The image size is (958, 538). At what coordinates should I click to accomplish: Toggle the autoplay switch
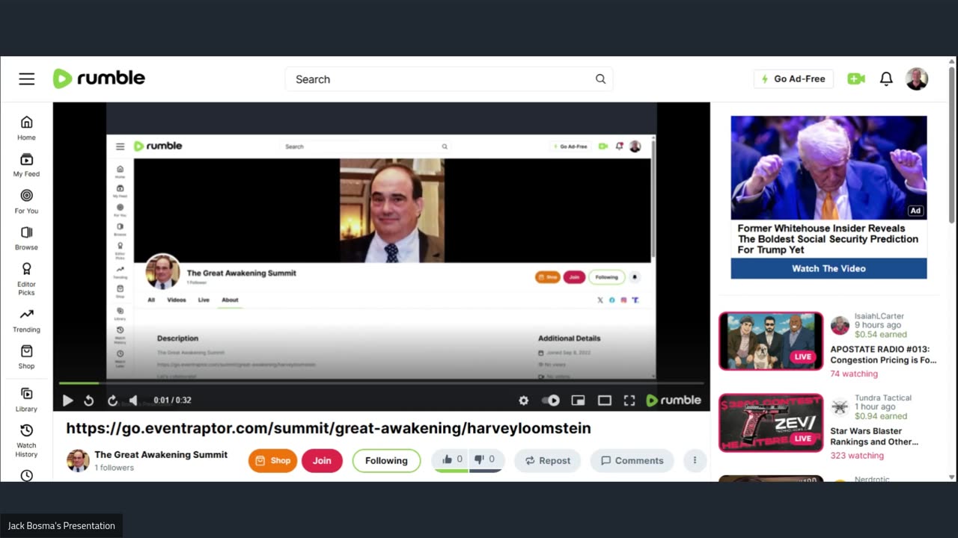[550, 401]
